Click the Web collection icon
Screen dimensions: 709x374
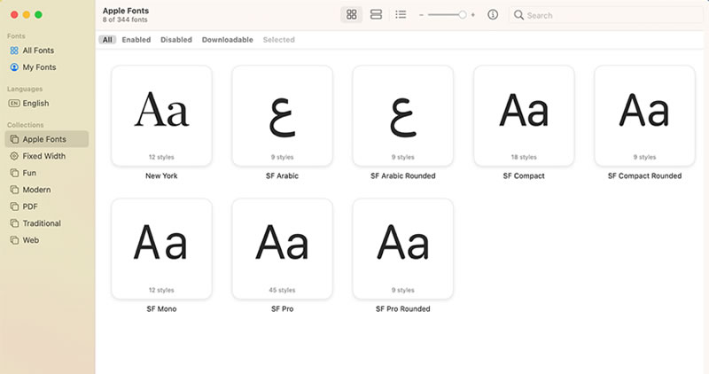14,240
